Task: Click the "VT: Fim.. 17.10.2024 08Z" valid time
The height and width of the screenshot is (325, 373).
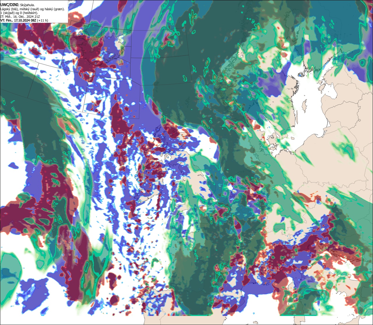Action: coord(18,20)
